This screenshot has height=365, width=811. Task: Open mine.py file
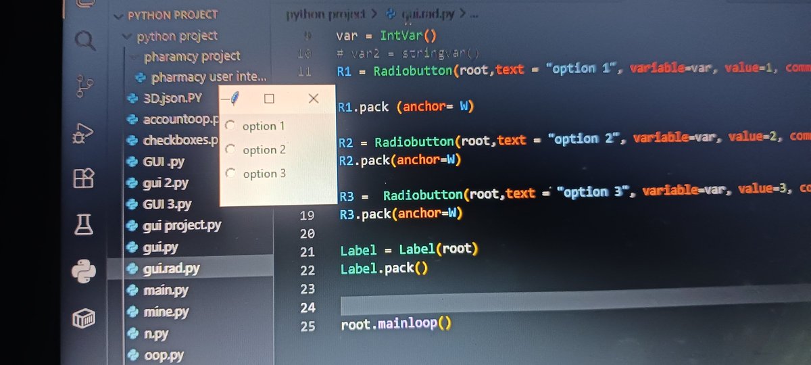(x=158, y=312)
